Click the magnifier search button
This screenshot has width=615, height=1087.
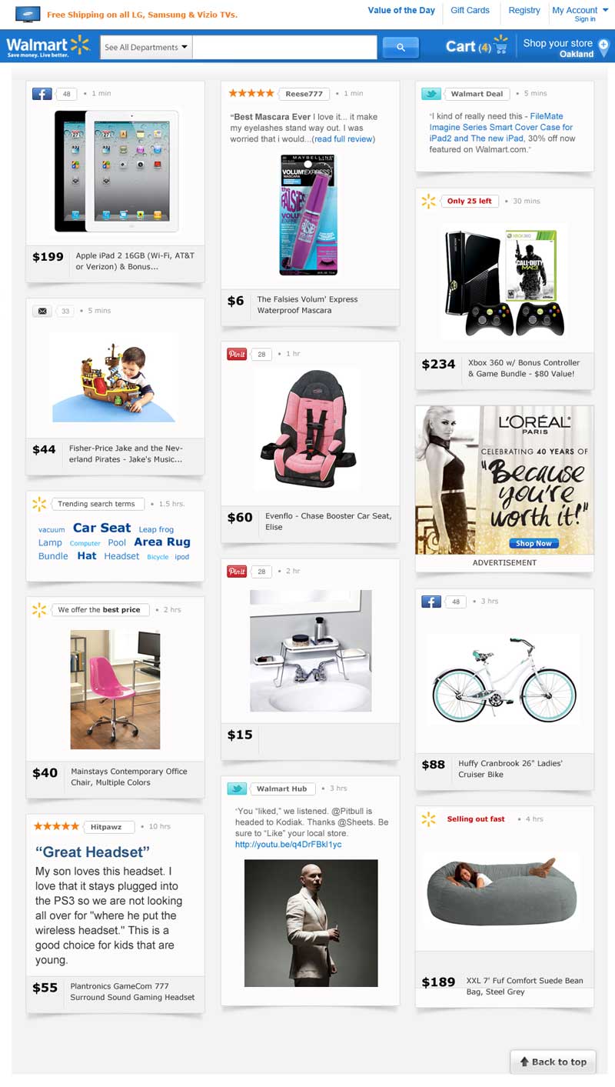401,48
